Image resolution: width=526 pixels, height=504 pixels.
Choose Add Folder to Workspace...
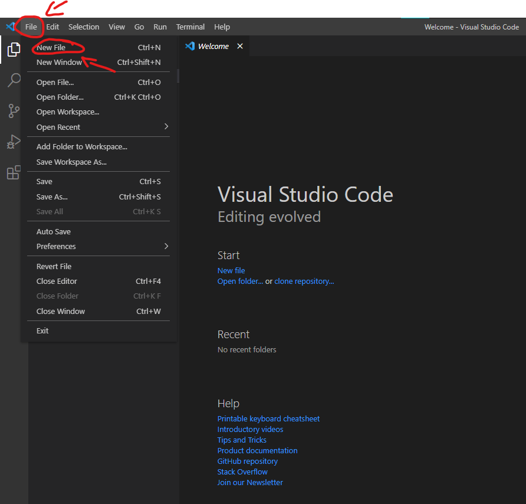[x=98, y=147]
